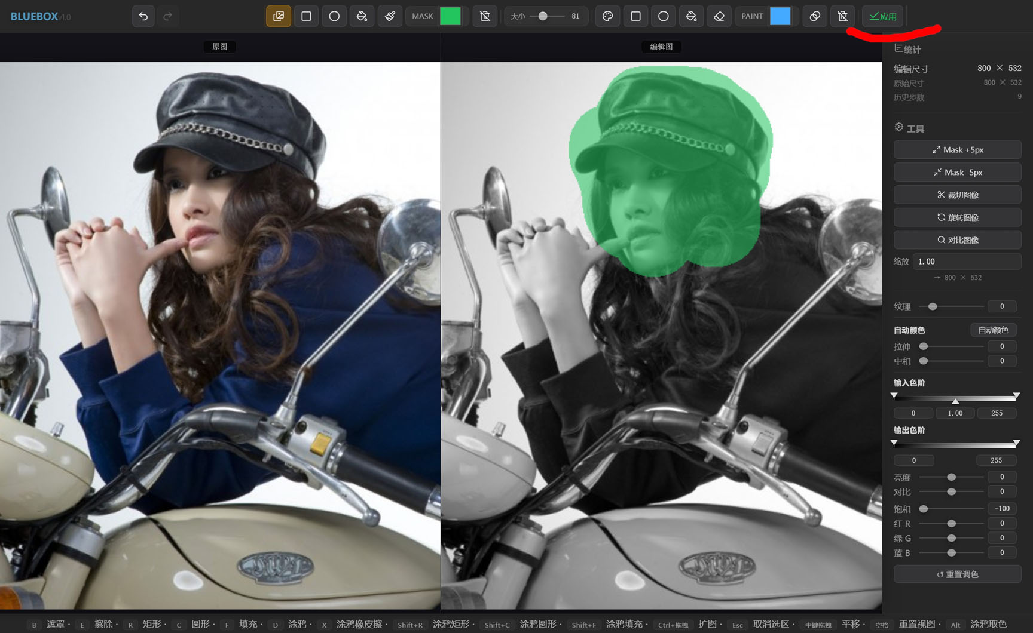
Task: Click the 缩放 zoom input field
Action: pyautogui.click(x=967, y=261)
